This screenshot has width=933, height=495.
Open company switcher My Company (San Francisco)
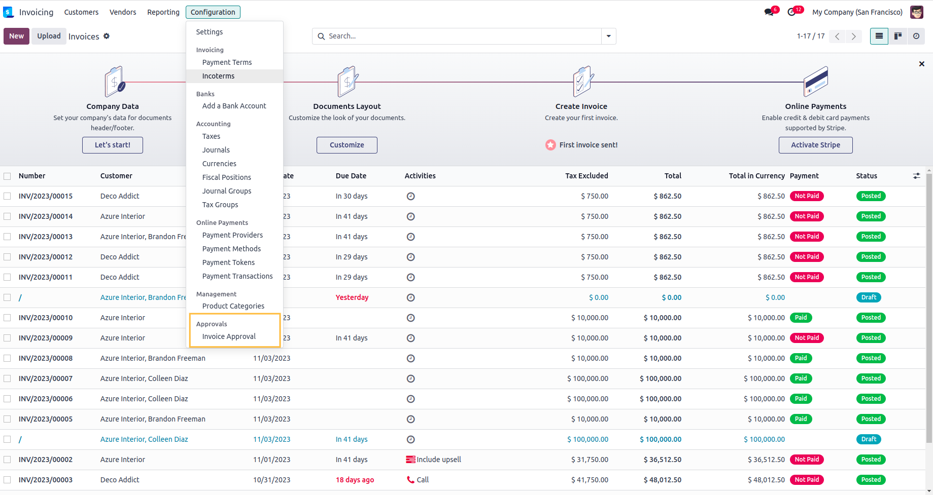click(857, 12)
